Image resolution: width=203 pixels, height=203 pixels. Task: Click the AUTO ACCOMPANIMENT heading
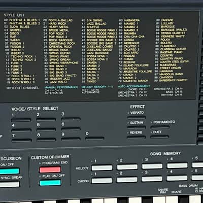134,86
